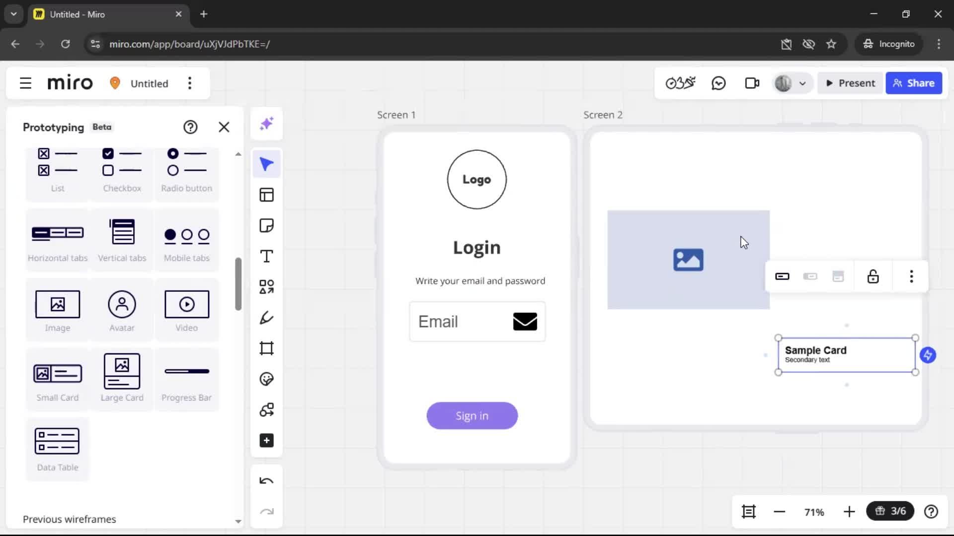Select medium card variant in toolbar
This screenshot has width=954, height=536.
point(810,276)
